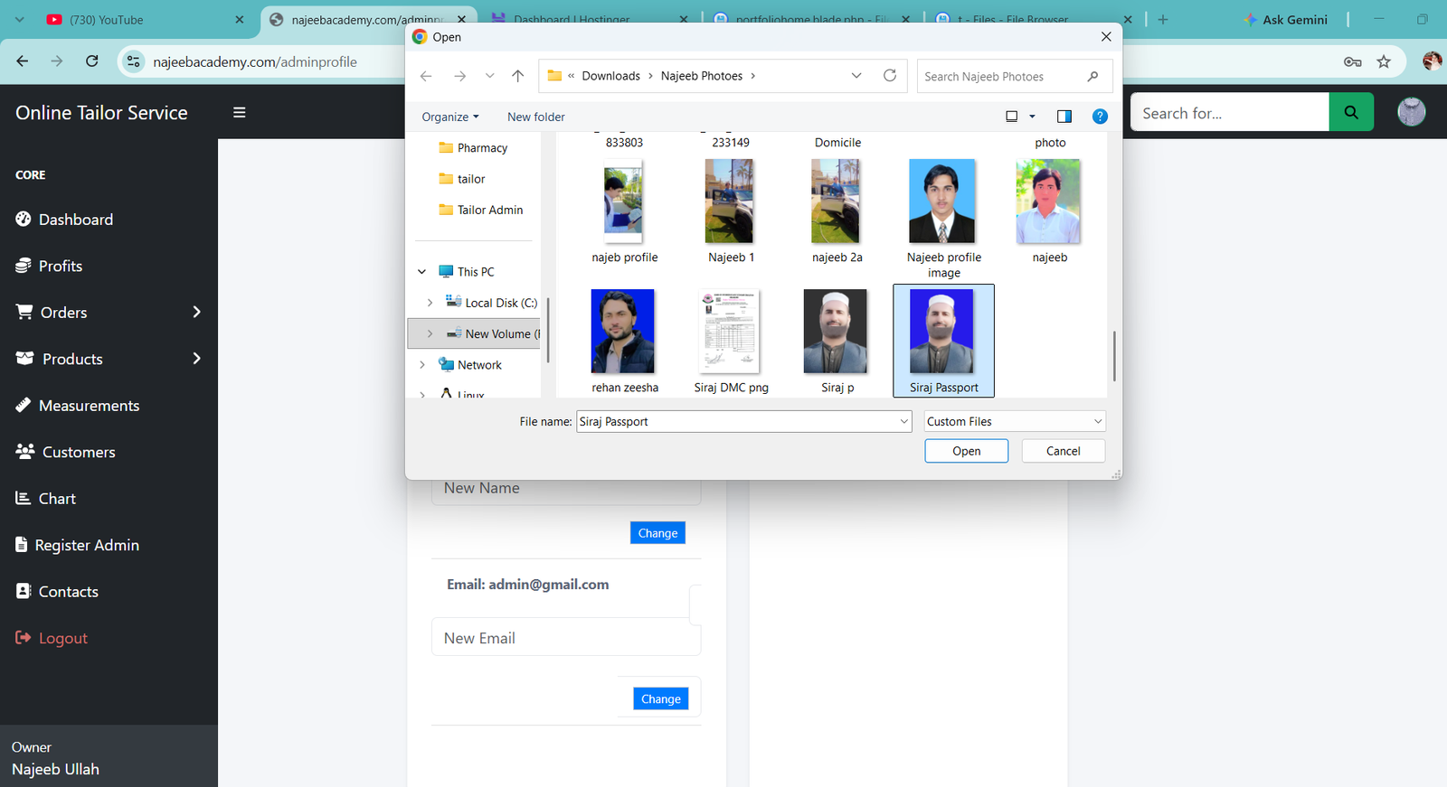Screen dimensions: 1447x787
Task: Click the Logout link in the sidebar
Action: [x=52, y=638]
